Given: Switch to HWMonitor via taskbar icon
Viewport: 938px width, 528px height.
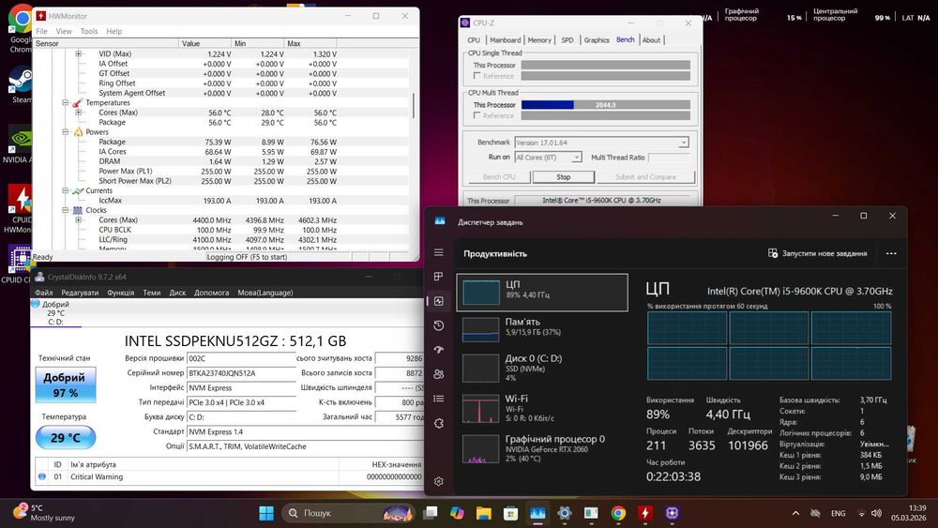Looking at the screenshot, I should [645, 513].
